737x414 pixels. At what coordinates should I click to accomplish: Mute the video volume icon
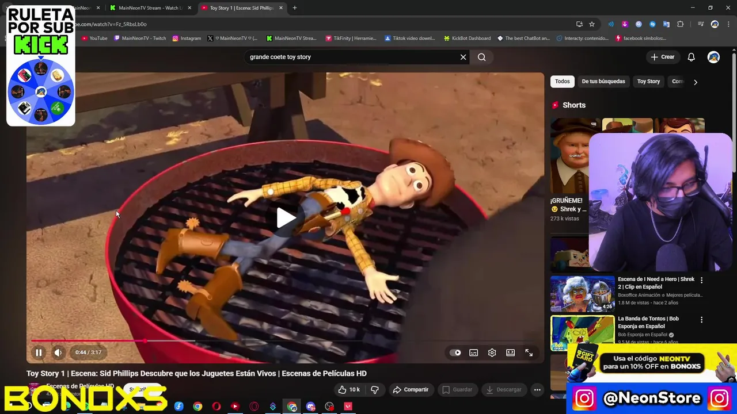[58, 352]
